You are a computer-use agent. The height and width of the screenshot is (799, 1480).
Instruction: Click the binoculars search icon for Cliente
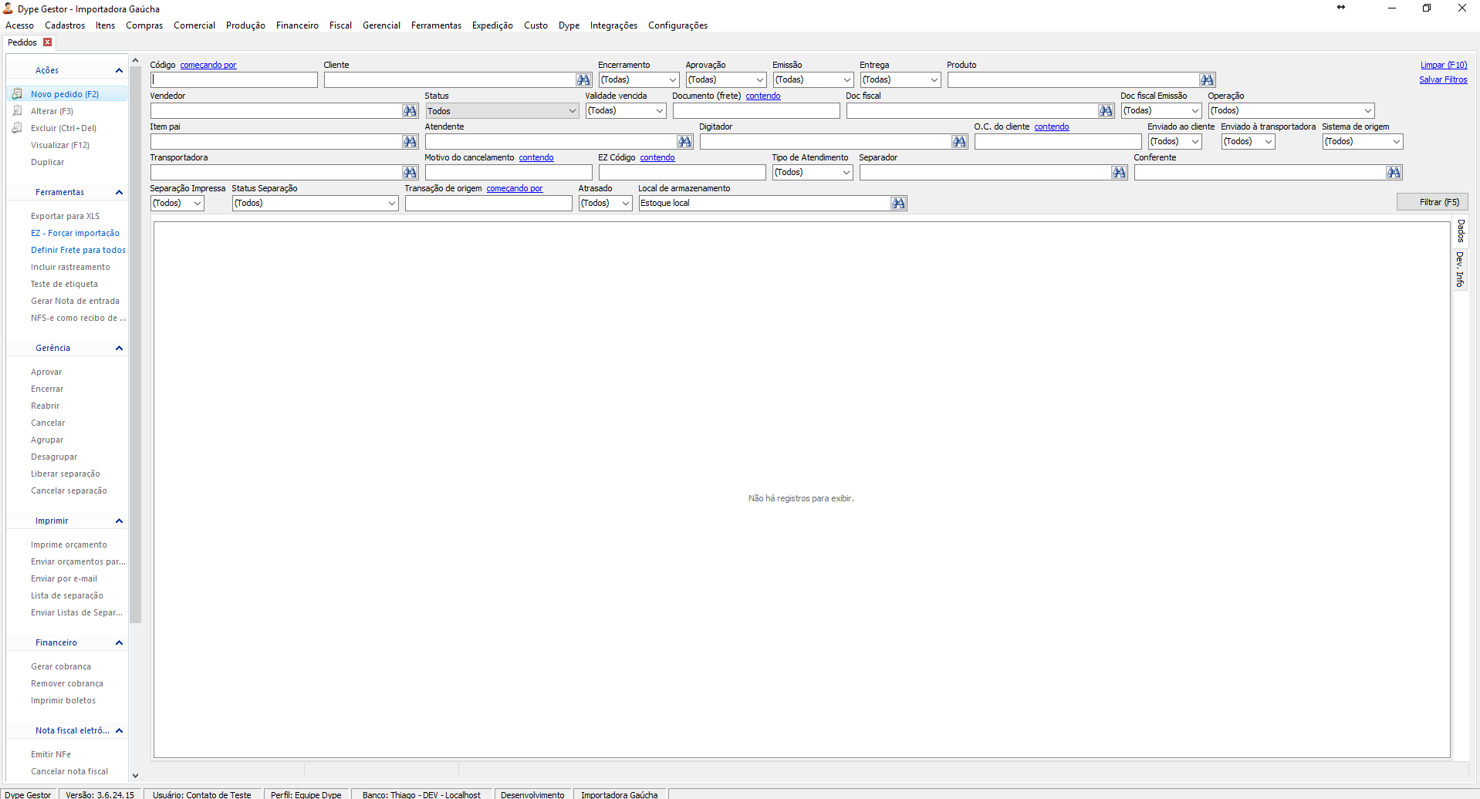tap(583, 80)
